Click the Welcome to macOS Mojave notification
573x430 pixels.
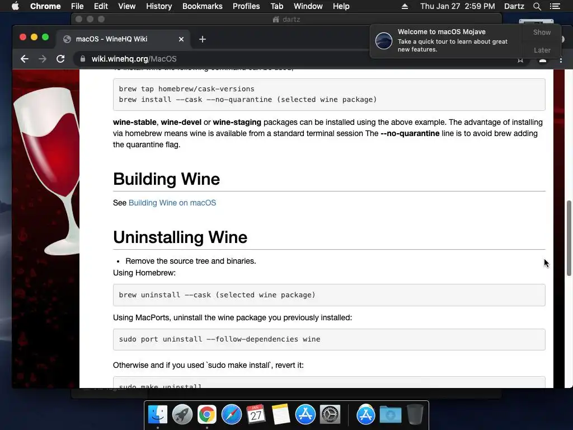(x=446, y=40)
